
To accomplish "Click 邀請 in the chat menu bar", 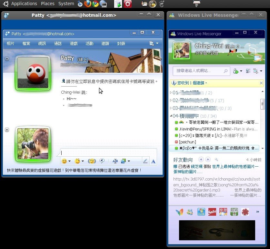I will pos(105,44).
